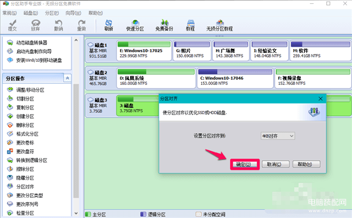
Task: Select partition D: 凤凰系统
Action: pos(156,78)
